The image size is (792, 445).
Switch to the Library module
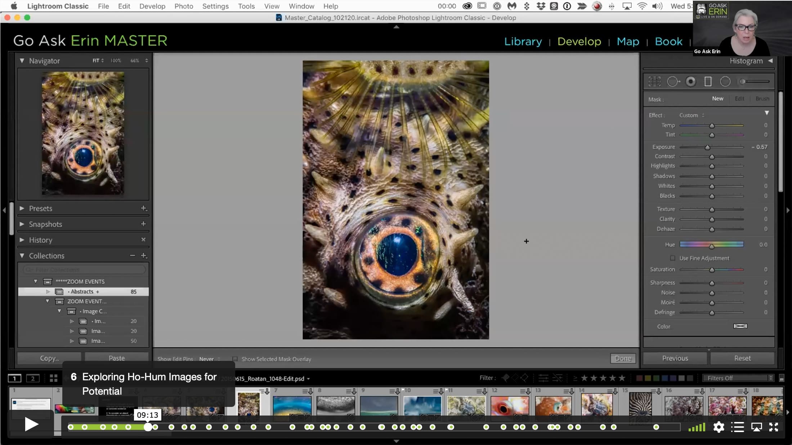click(x=523, y=41)
